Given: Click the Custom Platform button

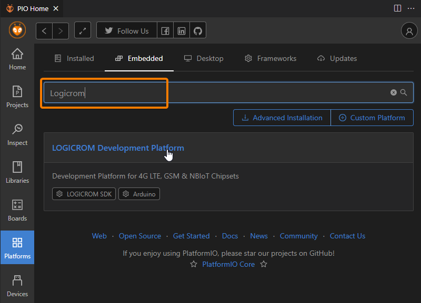Looking at the screenshot, I should pos(372,118).
